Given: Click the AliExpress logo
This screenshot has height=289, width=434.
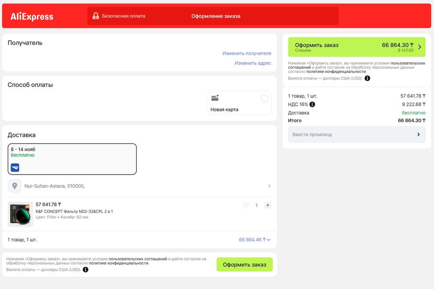Looking at the screenshot, I should [x=32, y=16].
